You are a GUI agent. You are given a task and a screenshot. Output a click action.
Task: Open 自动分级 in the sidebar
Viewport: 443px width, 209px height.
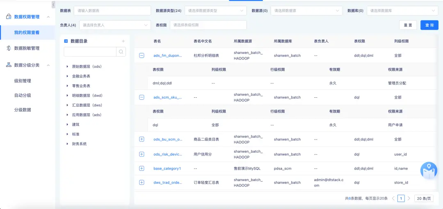pyautogui.click(x=23, y=95)
